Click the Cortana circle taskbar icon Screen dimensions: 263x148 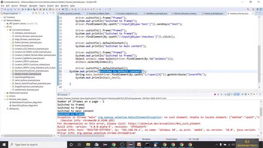[71, 144]
